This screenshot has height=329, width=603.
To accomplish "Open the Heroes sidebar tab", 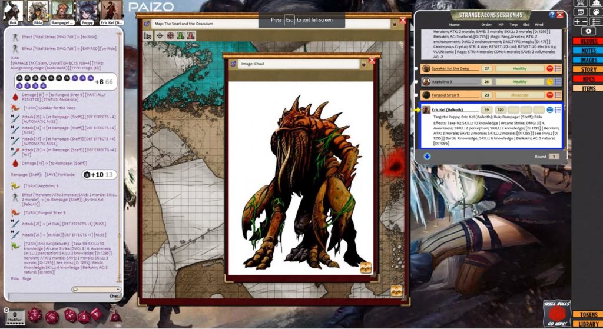I will pyautogui.click(x=588, y=41).
